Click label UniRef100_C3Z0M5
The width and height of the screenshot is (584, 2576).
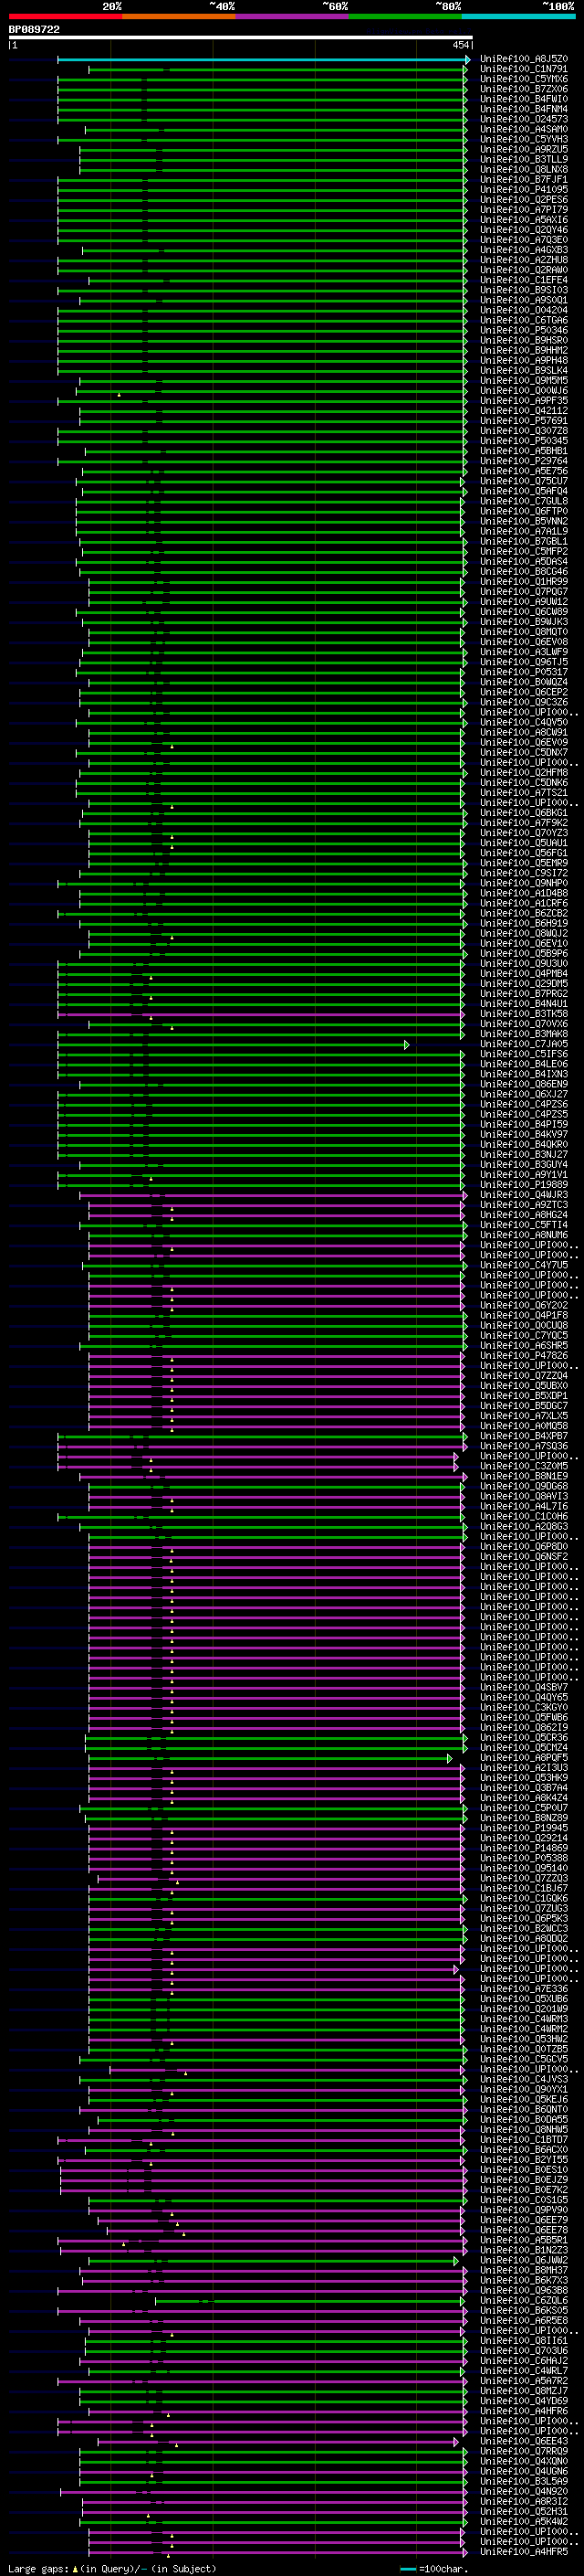pyautogui.click(x=524, y=1466)
